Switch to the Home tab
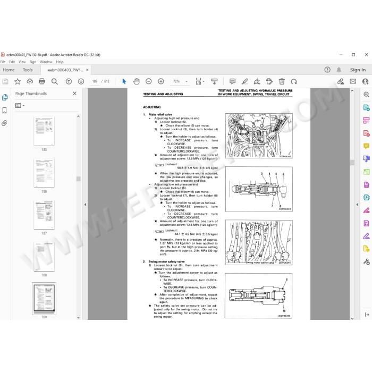This screenshot has width=372, height=372. (x=9, y=70)
